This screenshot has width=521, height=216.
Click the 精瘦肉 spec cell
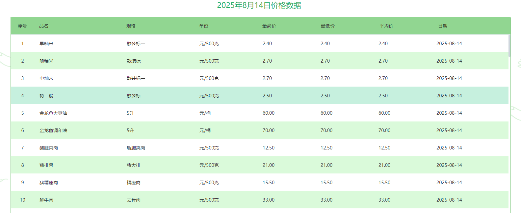134,183
